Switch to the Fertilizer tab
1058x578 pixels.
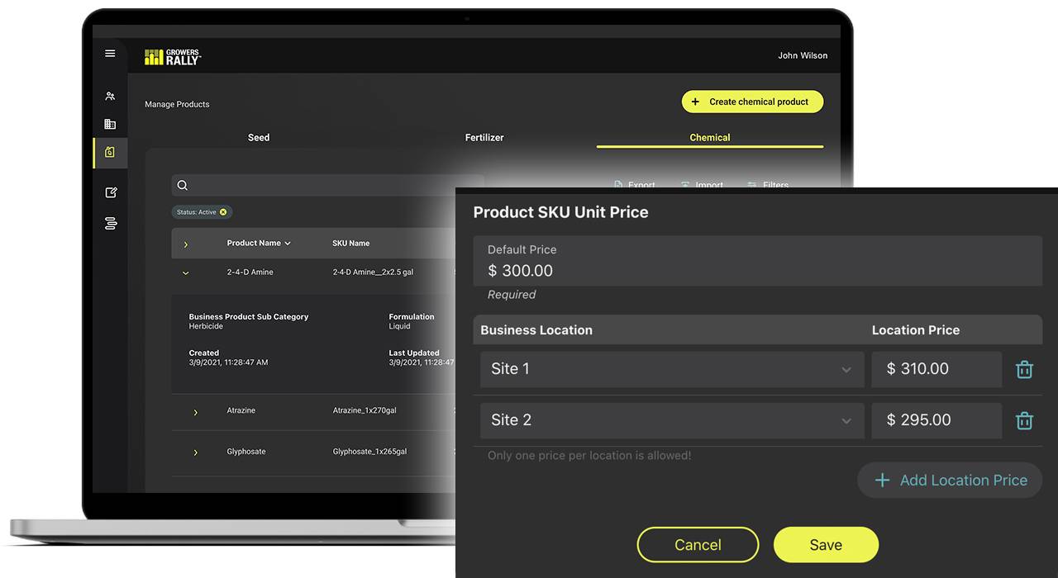[484, 138]
